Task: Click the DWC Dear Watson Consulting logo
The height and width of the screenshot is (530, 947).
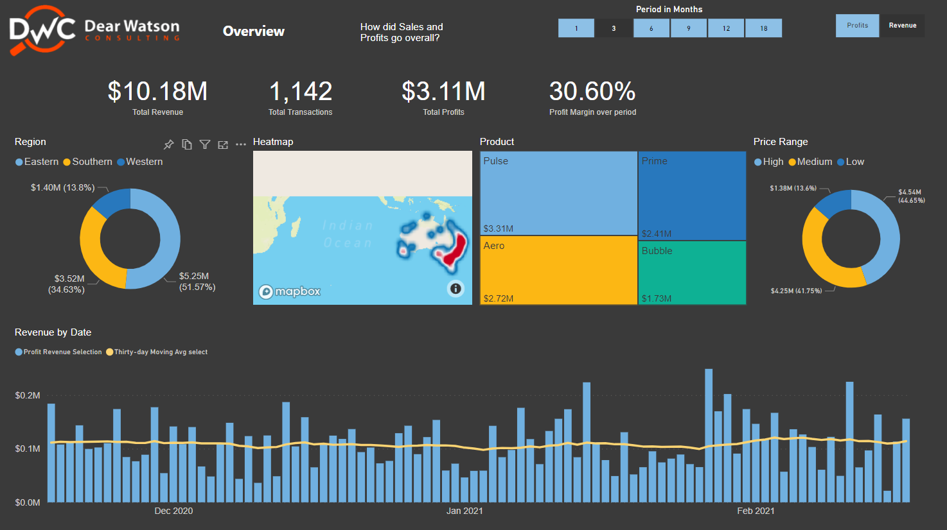Action: 95,30
